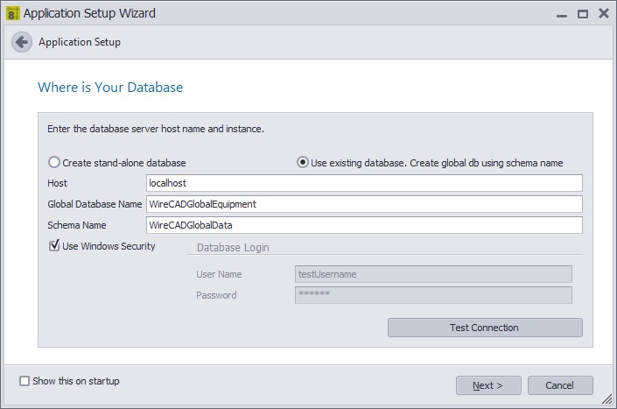Click the WireCAD app icon in title bar
The image size is (617, 409).
(x=12, y=13)
